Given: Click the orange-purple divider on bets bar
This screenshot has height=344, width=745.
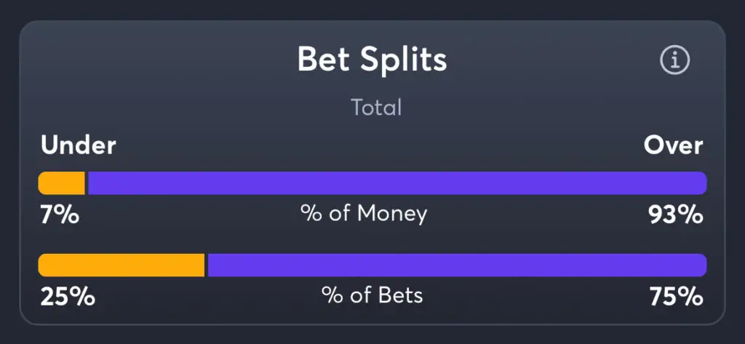Looking at the screenshot, I should (x=206, y=265).
